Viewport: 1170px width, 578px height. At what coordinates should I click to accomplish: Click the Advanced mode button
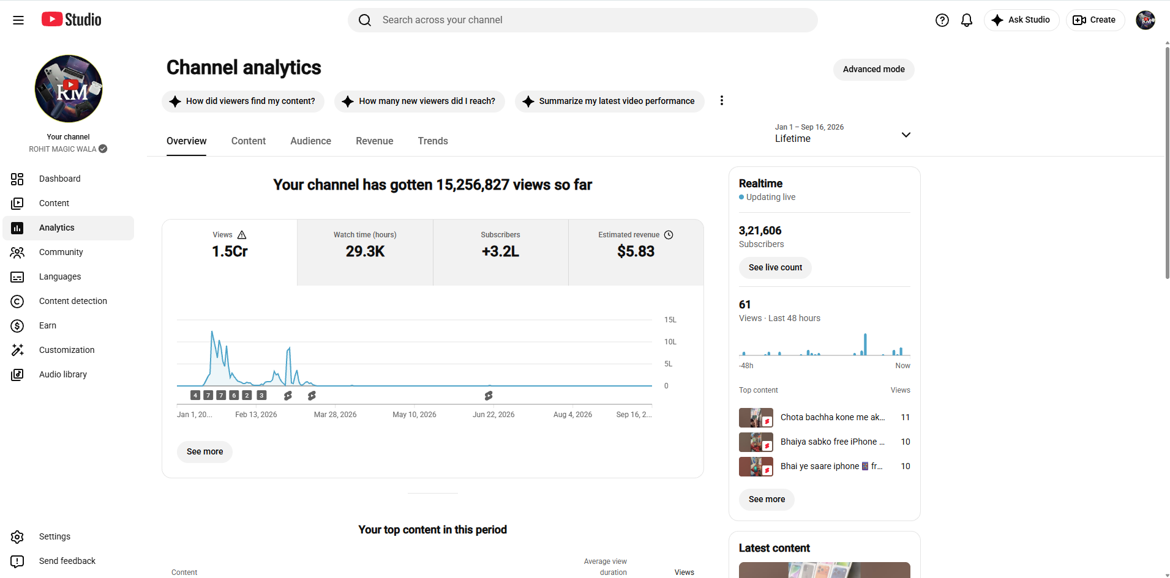pos(874,69)
